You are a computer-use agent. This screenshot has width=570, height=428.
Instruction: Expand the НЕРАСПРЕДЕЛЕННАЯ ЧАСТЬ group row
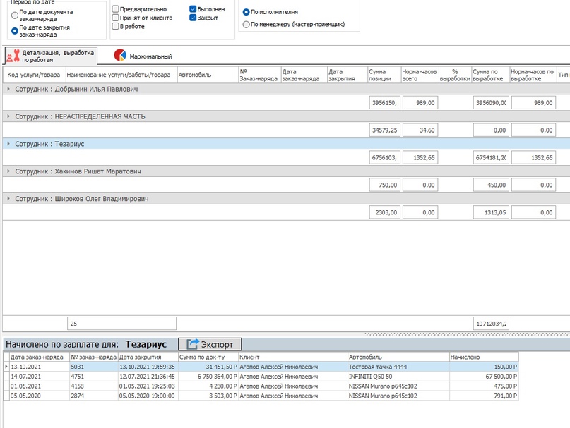pos(8,116)
